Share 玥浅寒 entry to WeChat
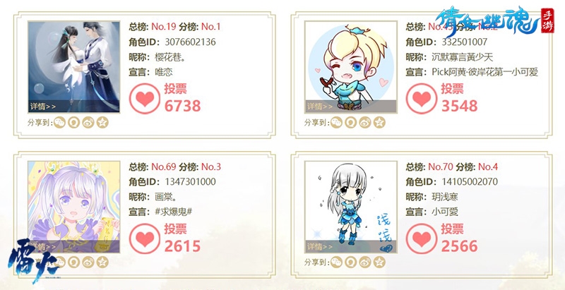 (337, 262)
